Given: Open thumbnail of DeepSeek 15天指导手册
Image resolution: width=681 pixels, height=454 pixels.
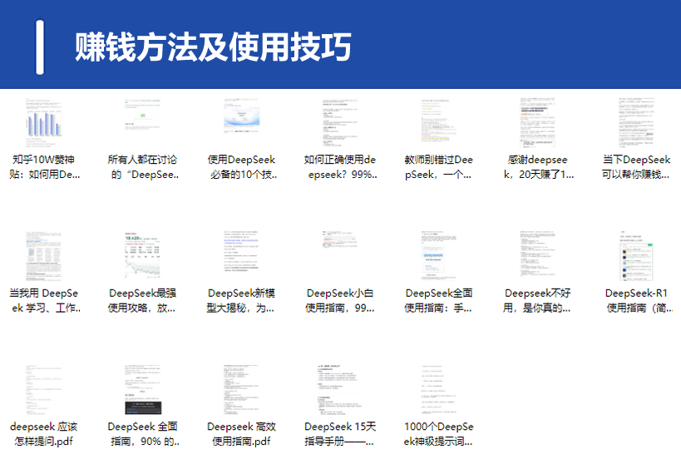Looking at the screenshot, I should [341, 390].
